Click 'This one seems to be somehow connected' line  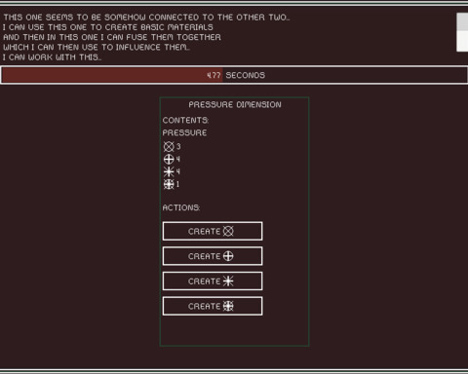click(146, 18)
